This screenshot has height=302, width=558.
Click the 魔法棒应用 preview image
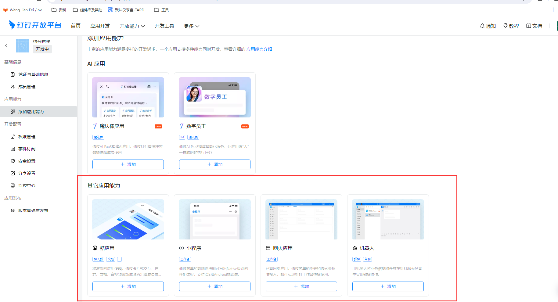coord(128,97)
